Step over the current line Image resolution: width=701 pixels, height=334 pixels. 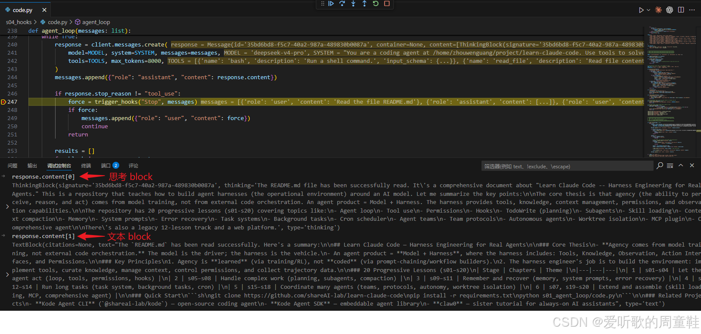[x=342, y=3]
